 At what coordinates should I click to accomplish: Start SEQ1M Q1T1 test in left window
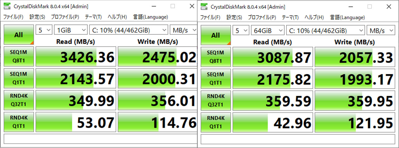[x=19, y=78]
